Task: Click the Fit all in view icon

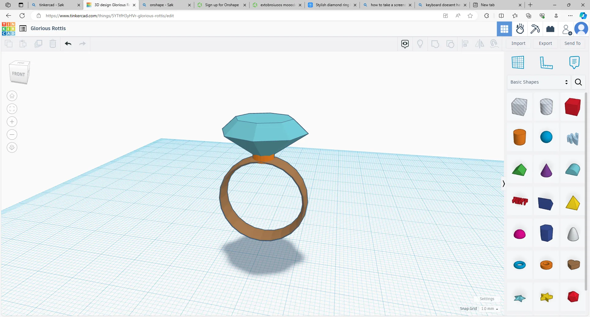Action: pos(12,109)
